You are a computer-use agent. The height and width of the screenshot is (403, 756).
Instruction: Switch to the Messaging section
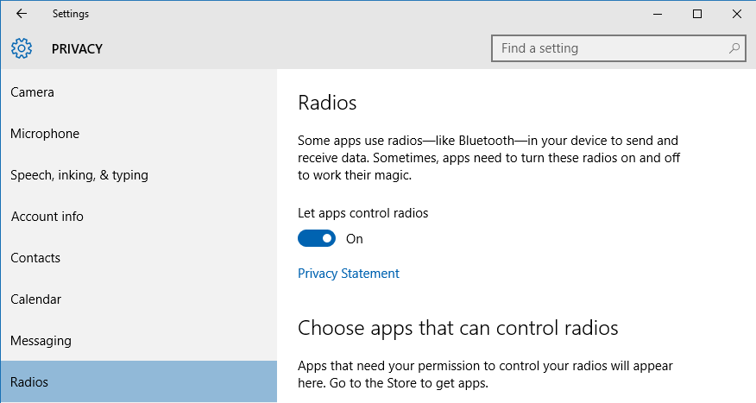point(139,341)
